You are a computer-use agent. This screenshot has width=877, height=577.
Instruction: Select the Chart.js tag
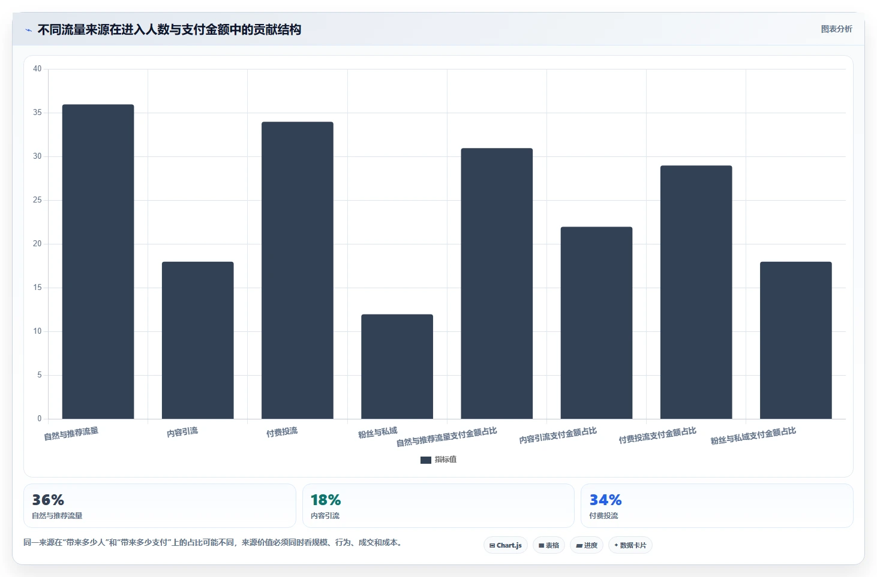coord(506,545)
